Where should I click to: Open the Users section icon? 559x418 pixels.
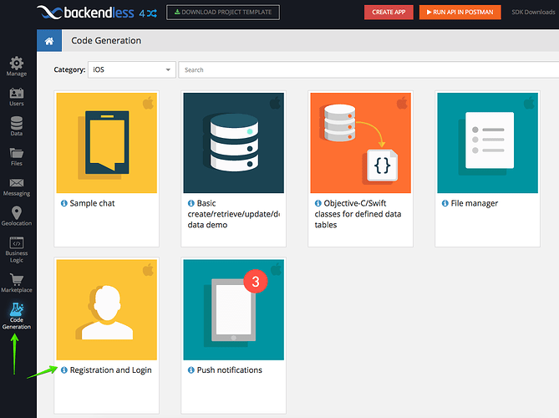[17, 94]
